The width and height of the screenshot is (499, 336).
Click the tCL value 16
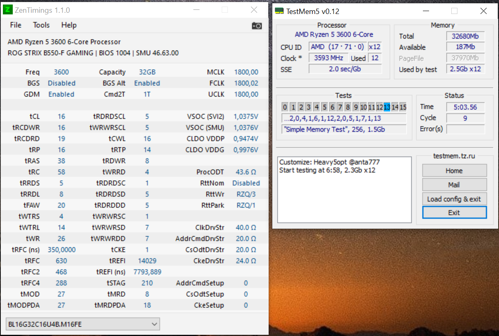point(61,116)
